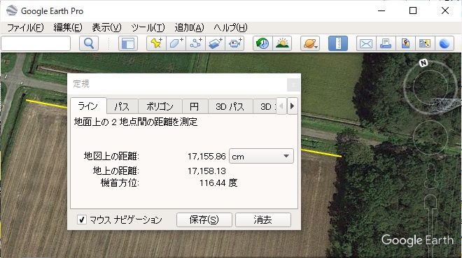Viewport: 462px width, 258px height.
Task: Maximize the Google Earth Pro window
Action: [413, 11]
